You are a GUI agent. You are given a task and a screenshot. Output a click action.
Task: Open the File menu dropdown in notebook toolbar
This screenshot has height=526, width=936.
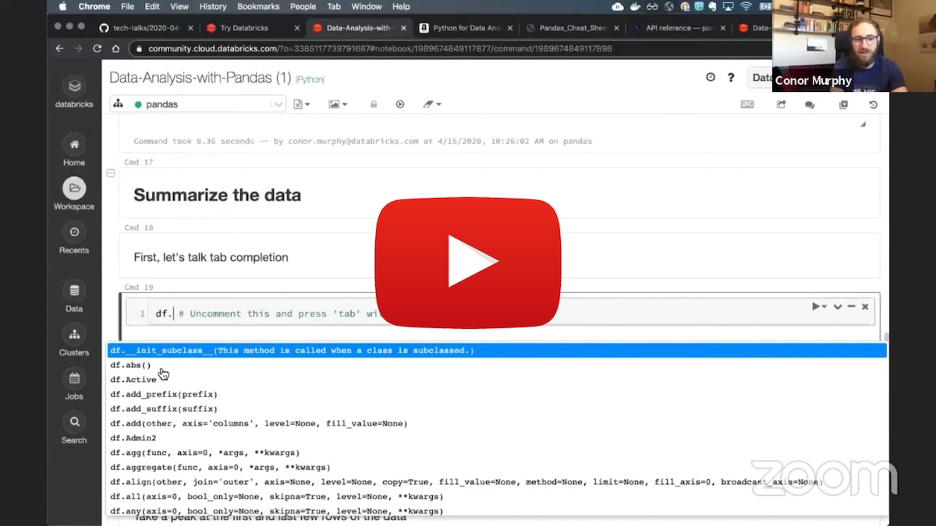302,104
